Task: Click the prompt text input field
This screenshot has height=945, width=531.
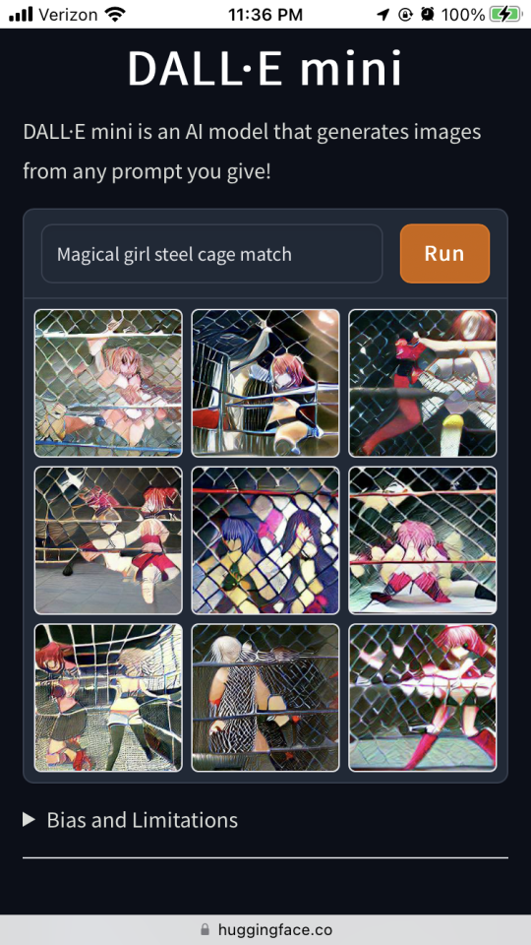Action: click(x=212, y=254)
